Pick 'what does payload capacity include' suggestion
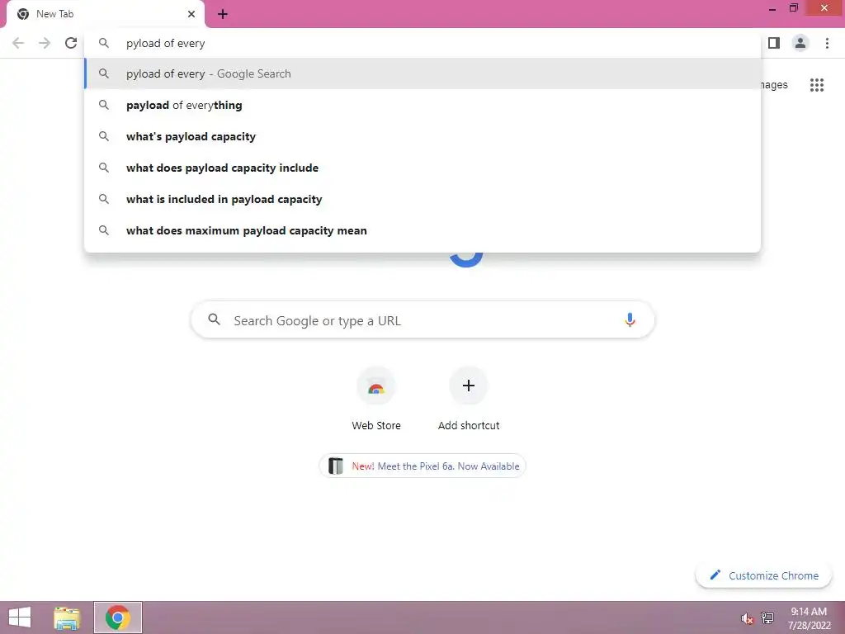 point(422,168)
